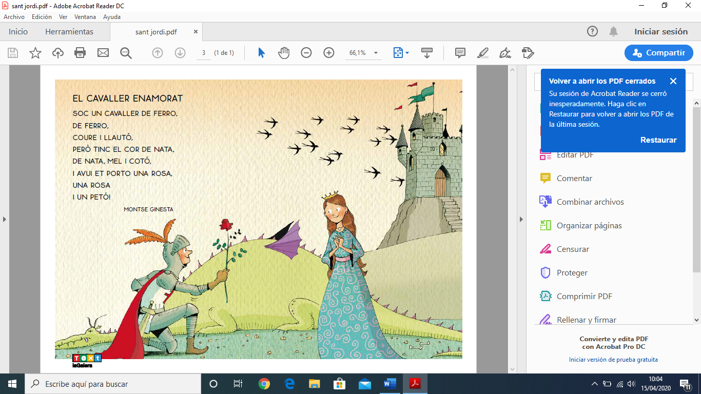Select the highlighter pen tool
Viewport: 701px width, 394px height.
pyautogui.click(x=483, y=53)
